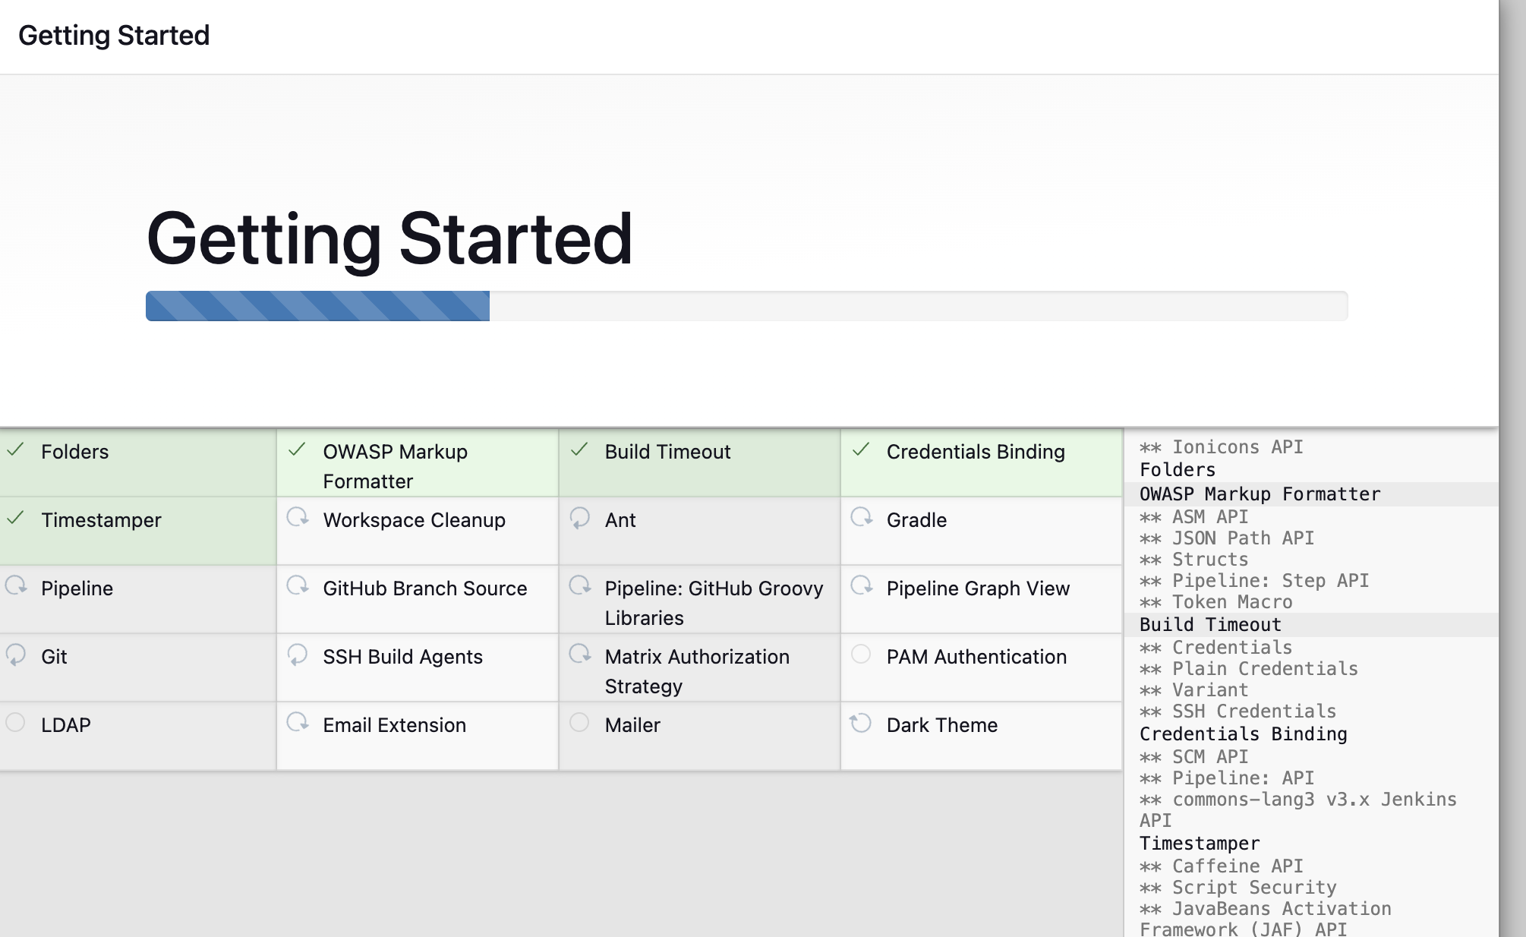Click the checkmark icon beside Build Timeout
1526x937 pixels.
point(579,450)
